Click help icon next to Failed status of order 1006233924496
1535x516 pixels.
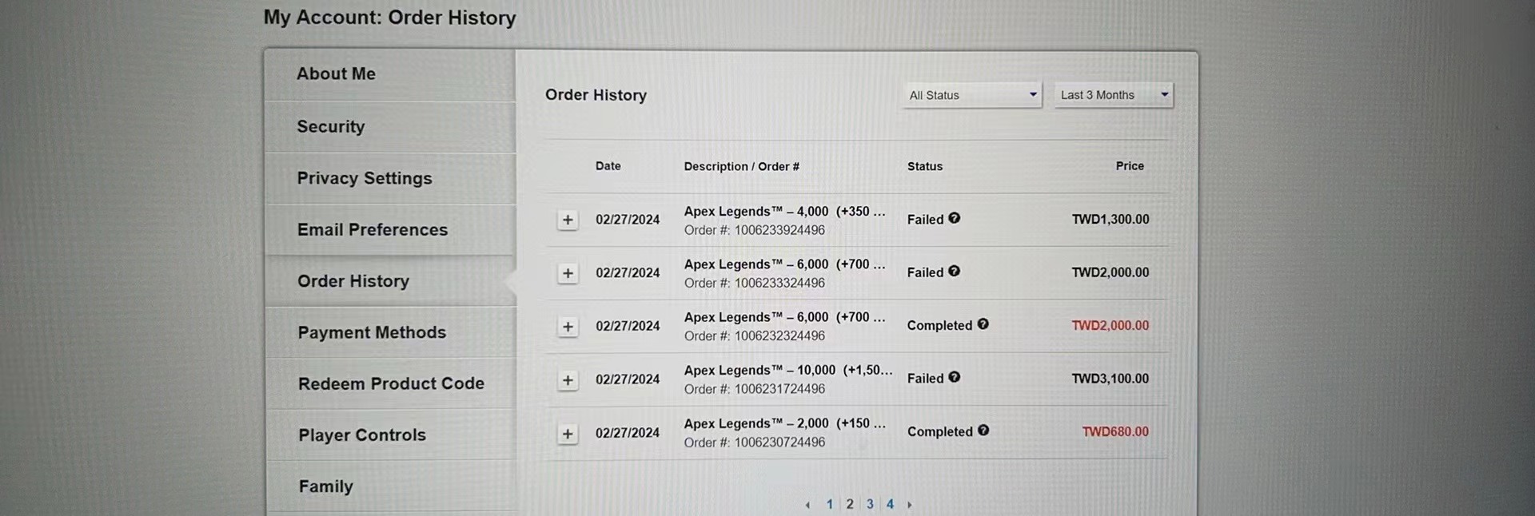(954, 218)
